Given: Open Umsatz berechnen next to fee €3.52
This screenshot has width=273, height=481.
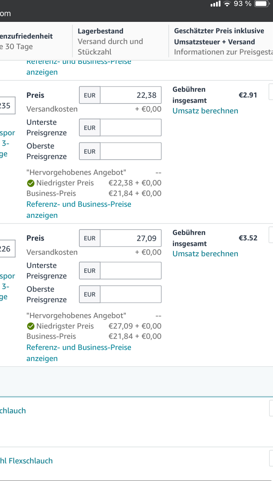Looking at the screenshot, I should (205, 254).
